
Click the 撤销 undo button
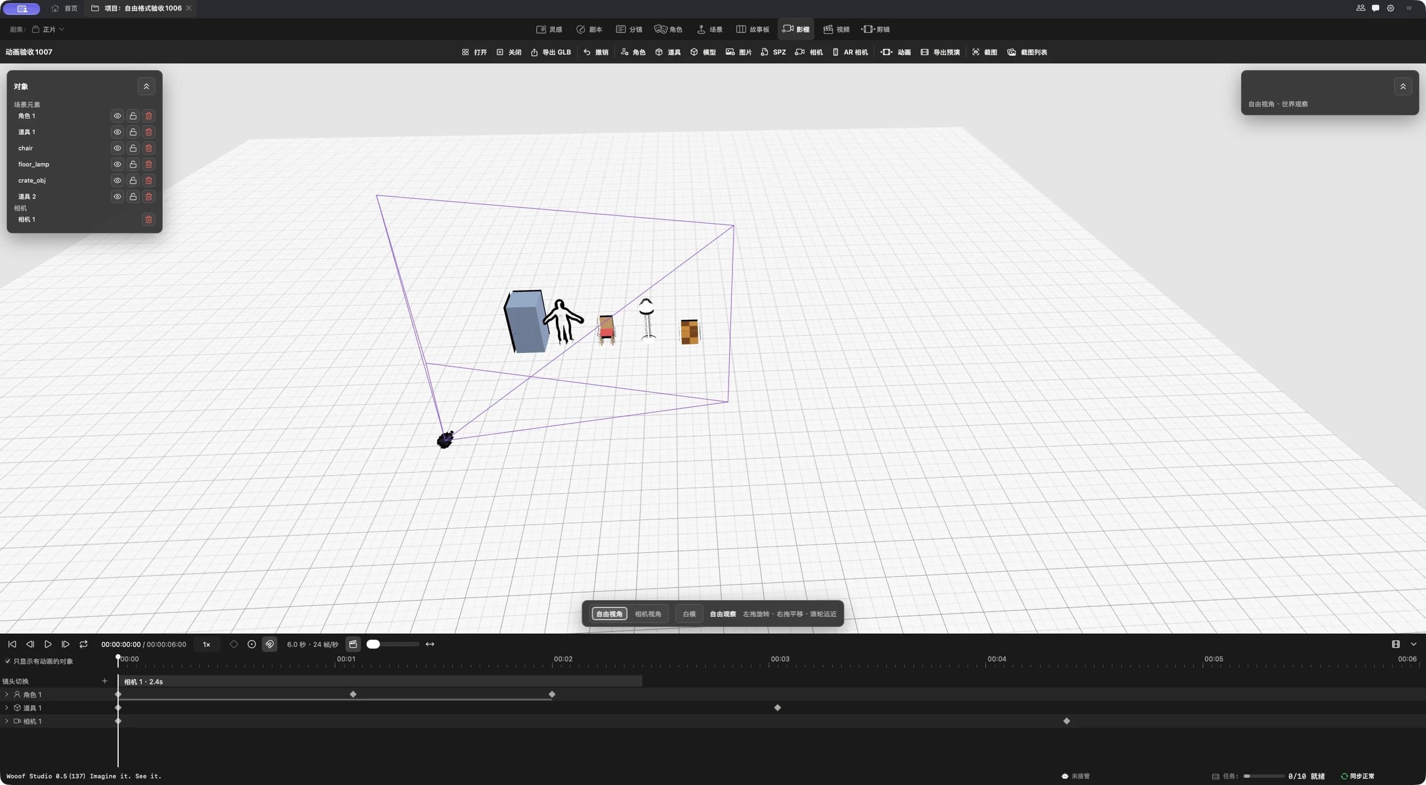pos(595,52)
